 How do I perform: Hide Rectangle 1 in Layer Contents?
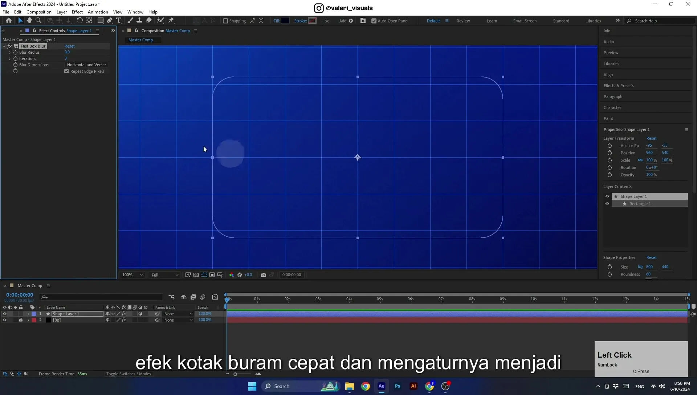pyautogui.click(x=607, y=204)
